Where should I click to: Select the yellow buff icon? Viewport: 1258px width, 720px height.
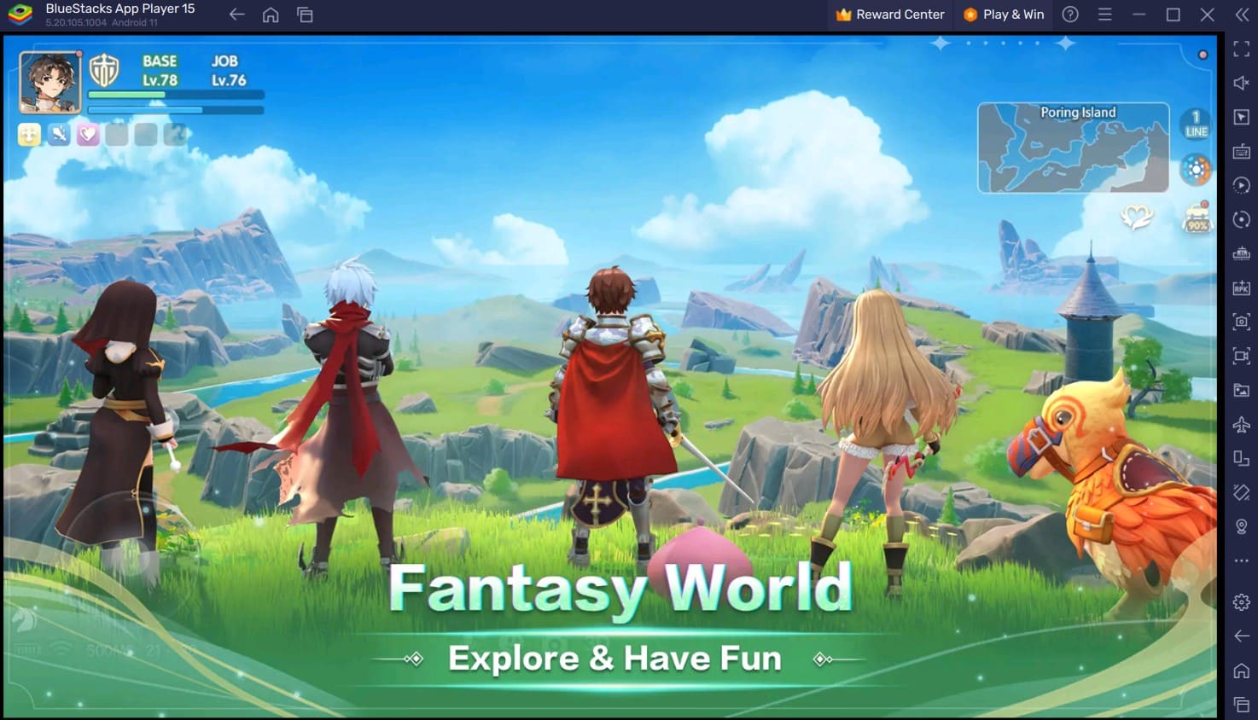click(x=29, y=134)
